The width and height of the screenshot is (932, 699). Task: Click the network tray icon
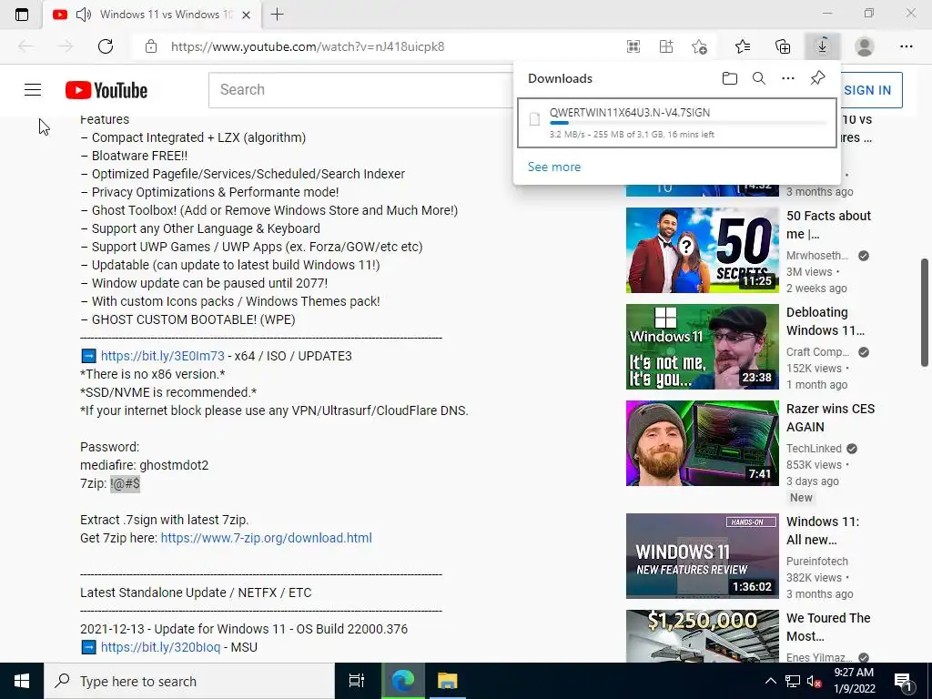pos(793,681)
